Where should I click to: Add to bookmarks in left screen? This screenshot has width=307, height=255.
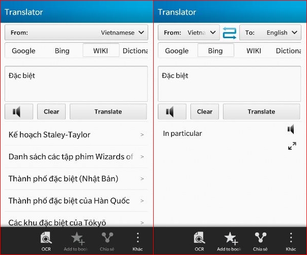click(x=77, y=241)
